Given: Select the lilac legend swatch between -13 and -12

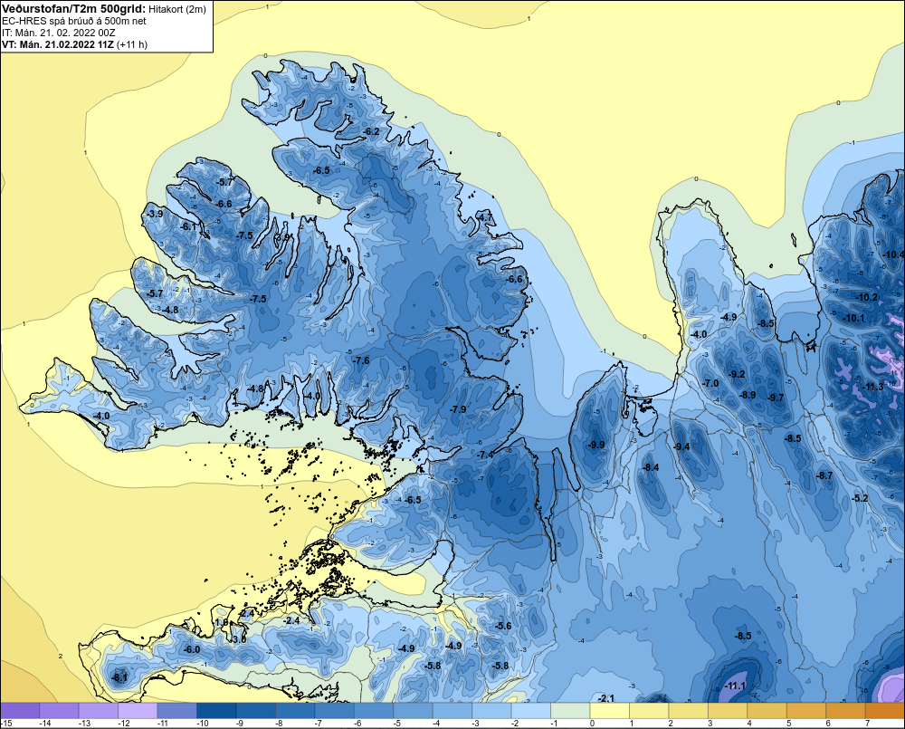Looking at the screenshot, I should tap(99, 711).
